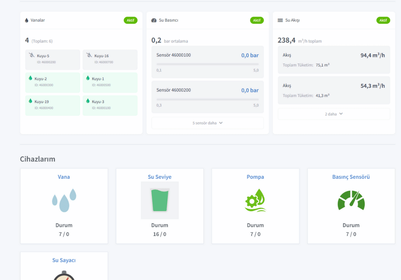Open the Su Seviye device link
This screenshot has width=401, height=280.
tap(160, 177)
